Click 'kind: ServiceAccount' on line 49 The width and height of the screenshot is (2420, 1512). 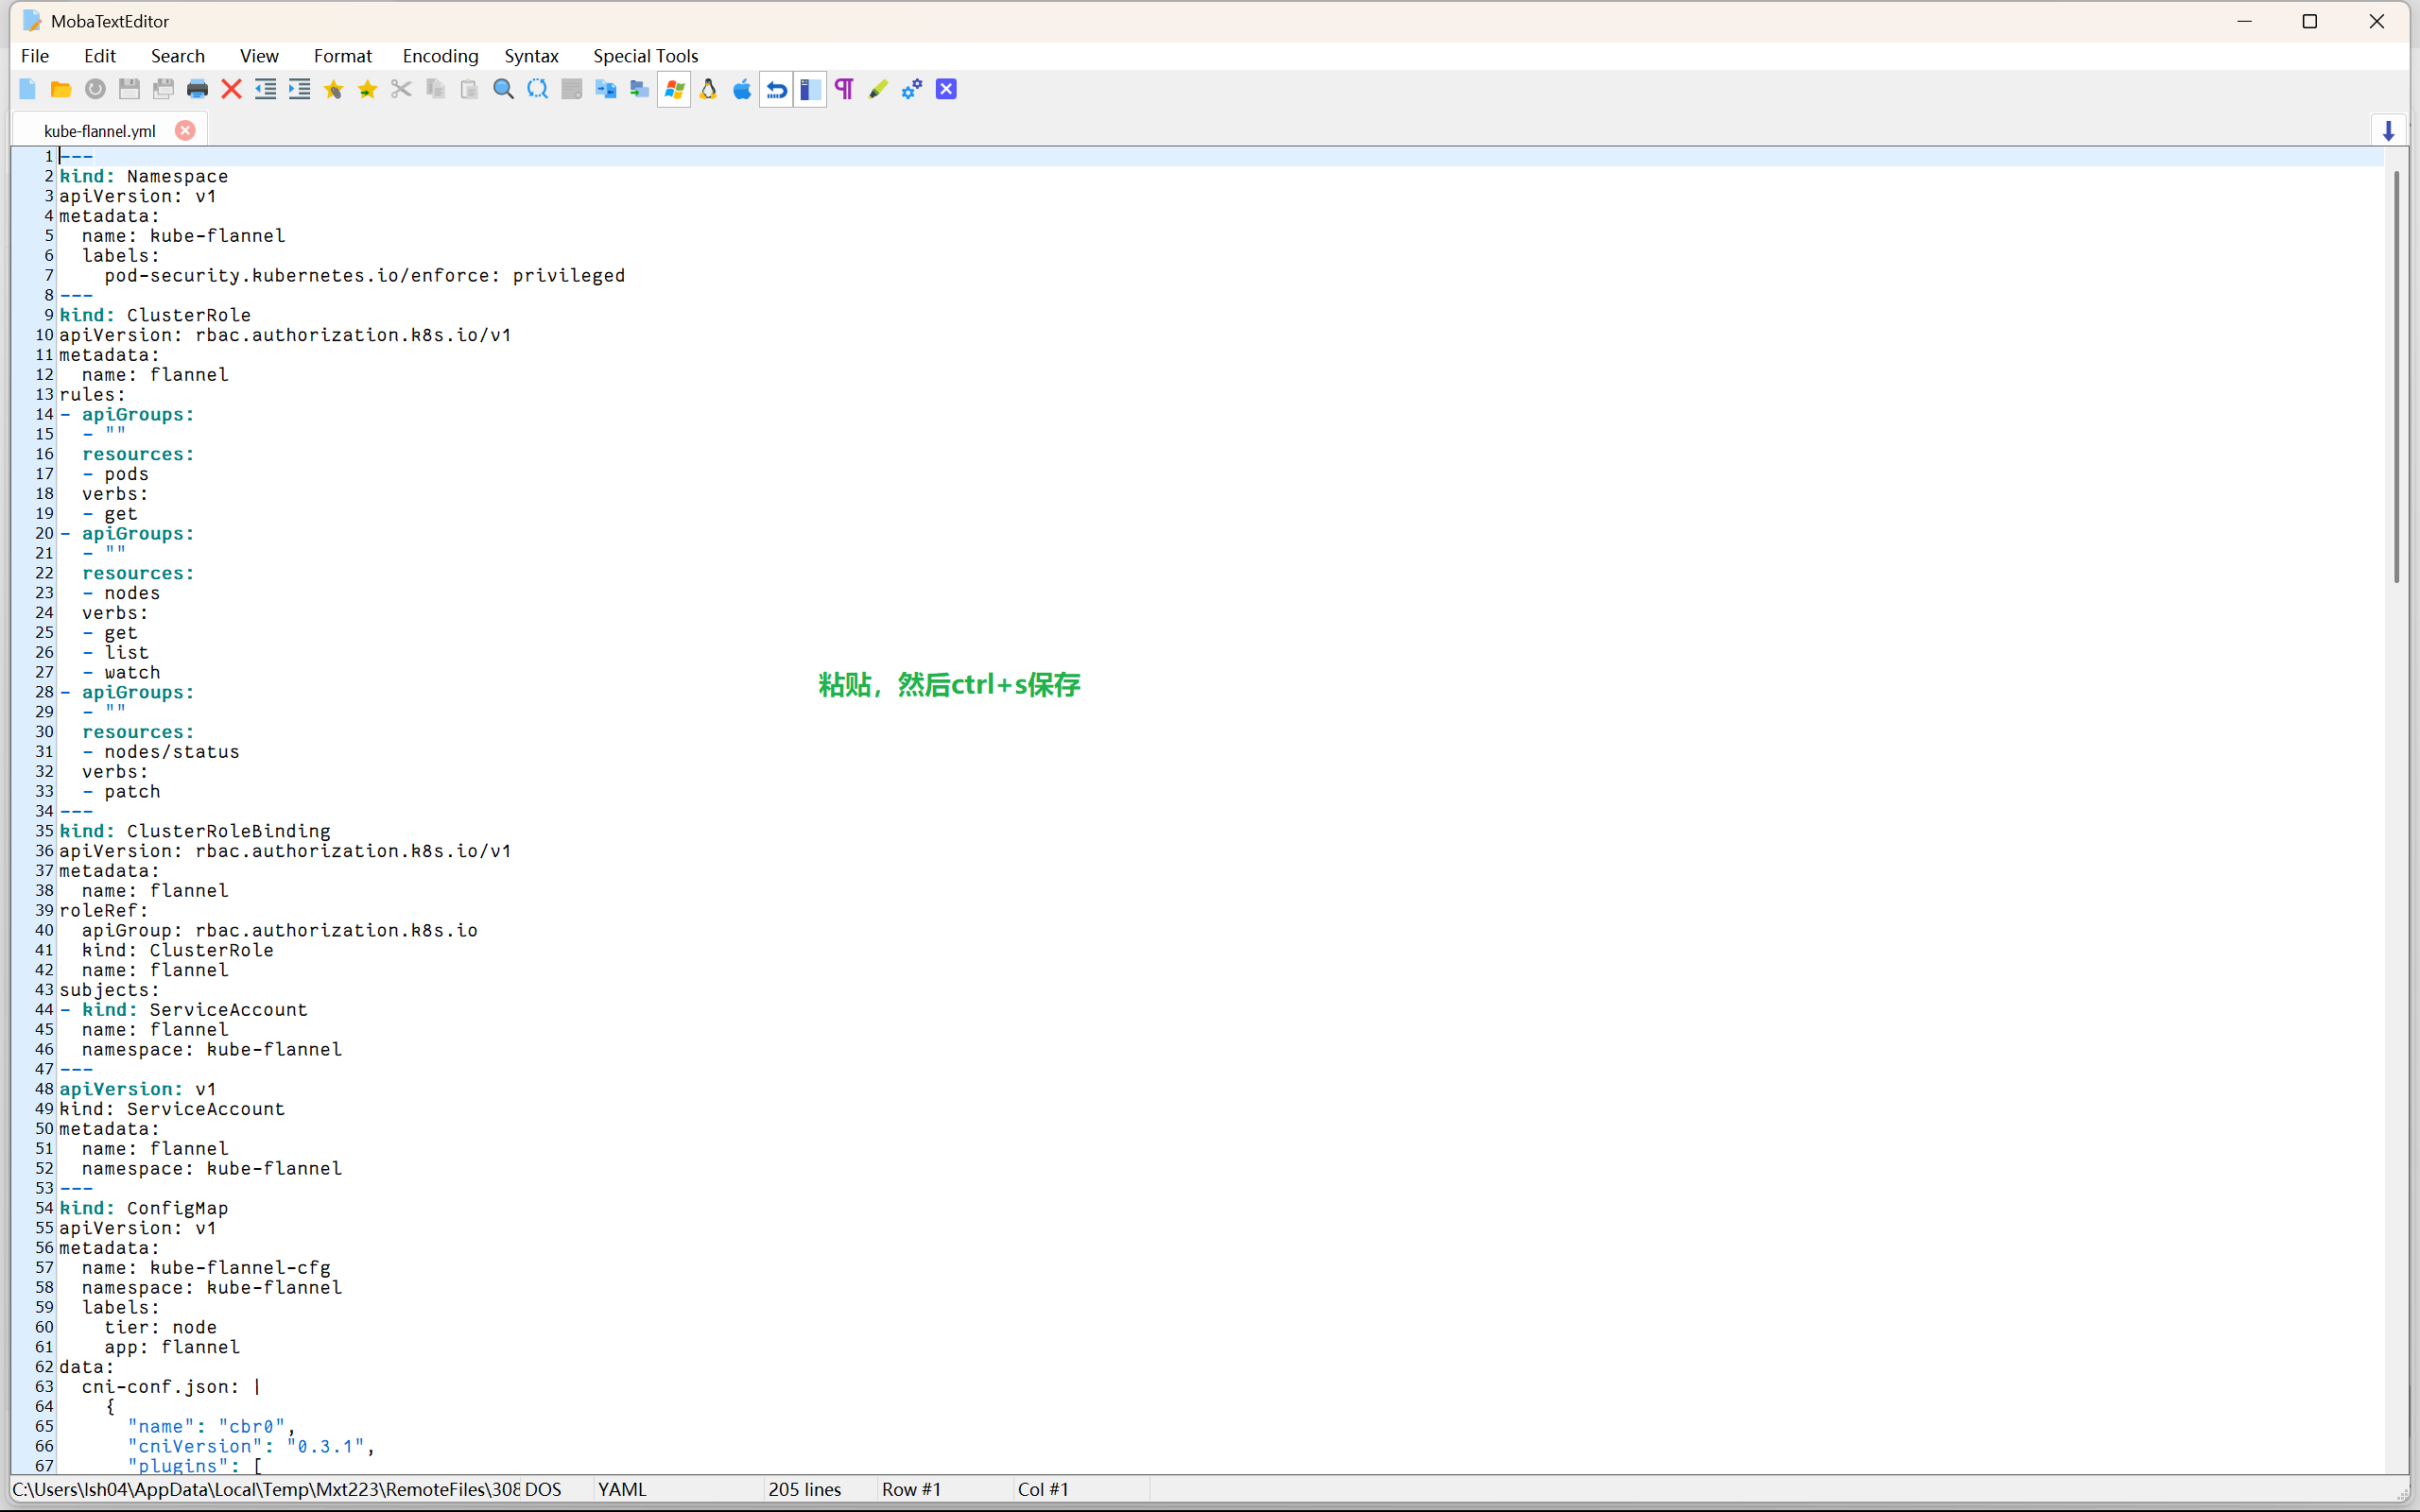pyautogui.click(x=172, y=1109)
